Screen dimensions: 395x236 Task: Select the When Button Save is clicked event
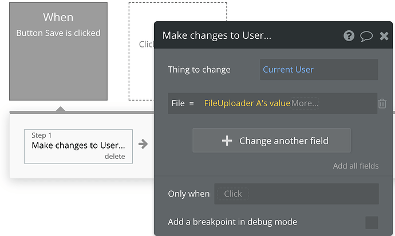pyautogui.click(x=58, y=51)
